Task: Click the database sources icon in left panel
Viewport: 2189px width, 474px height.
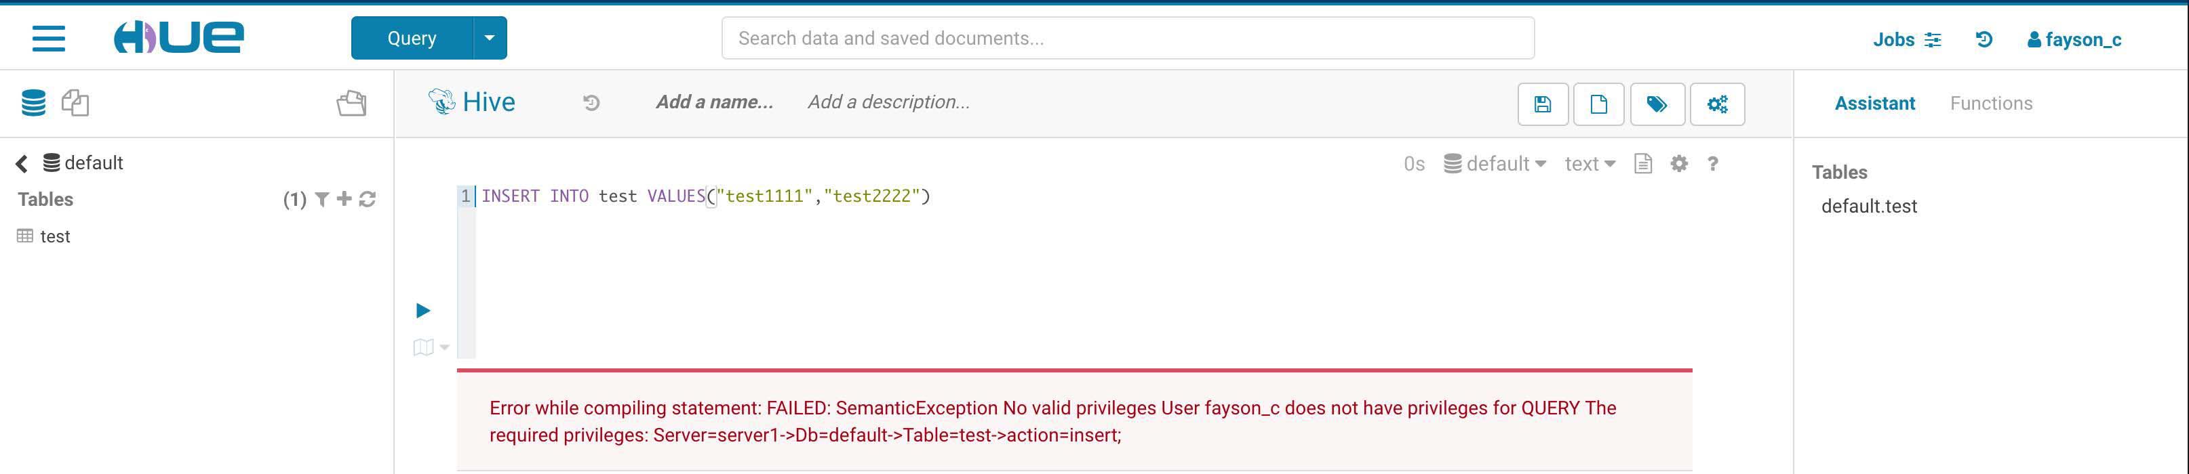Action: (33, 103)
